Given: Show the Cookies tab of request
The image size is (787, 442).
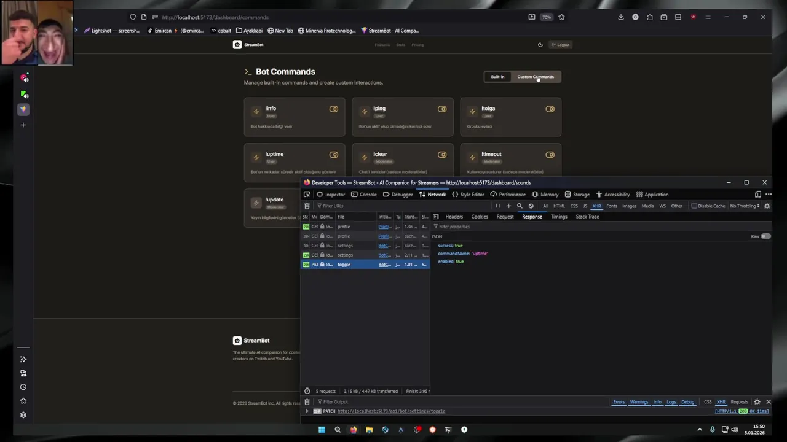Looking at the screenshot, I should [480, 217].
